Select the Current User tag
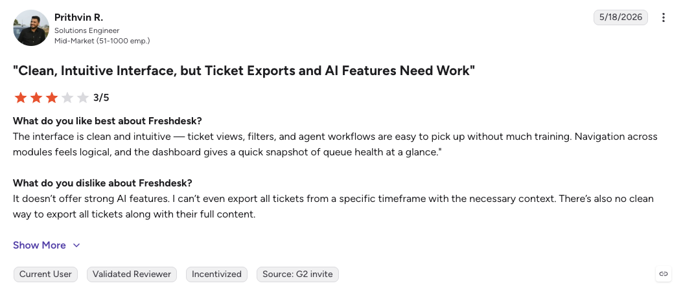 (45, 274)
